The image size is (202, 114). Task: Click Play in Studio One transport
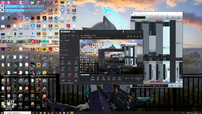157,86
